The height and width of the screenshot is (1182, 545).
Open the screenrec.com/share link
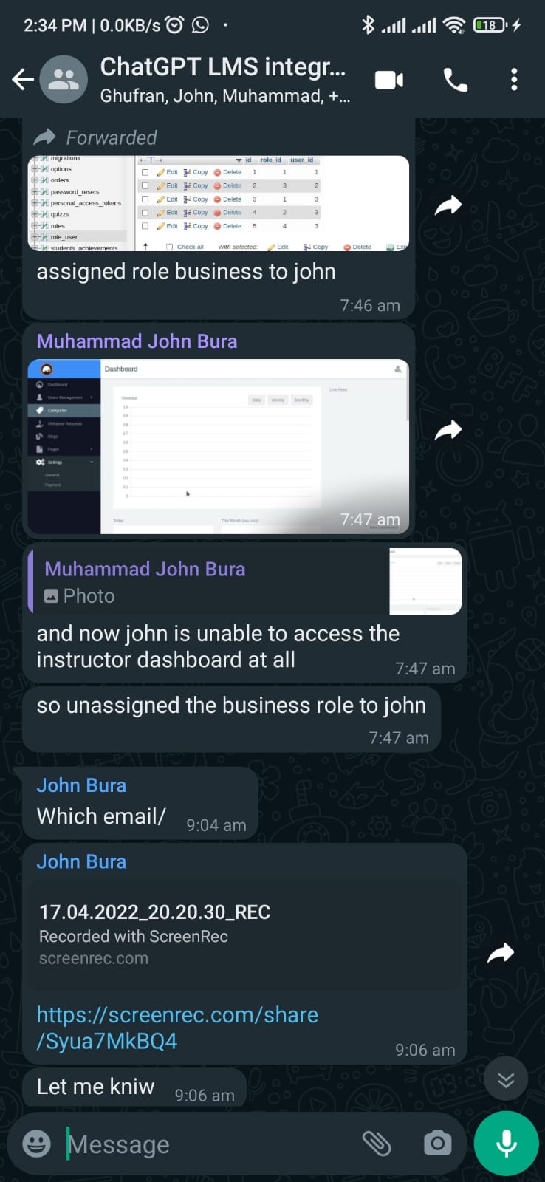(x=177, y=1028)
